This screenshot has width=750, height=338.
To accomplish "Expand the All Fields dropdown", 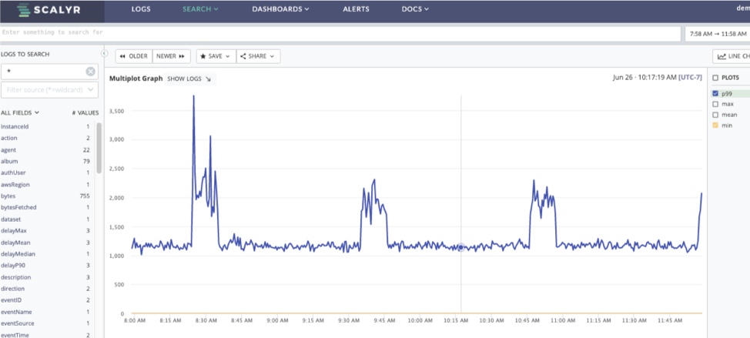I will click(20, 112).
